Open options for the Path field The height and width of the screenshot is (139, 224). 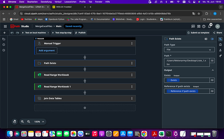pyautogui.click(x=212, y=61)
